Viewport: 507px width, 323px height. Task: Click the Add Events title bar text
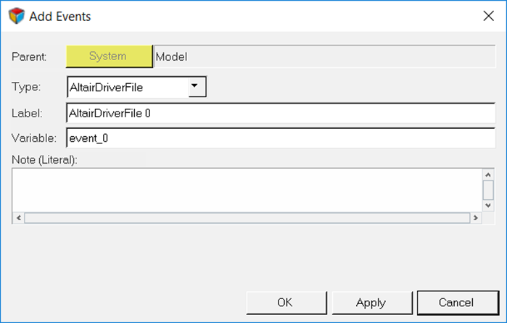click(x=60, y=16)
